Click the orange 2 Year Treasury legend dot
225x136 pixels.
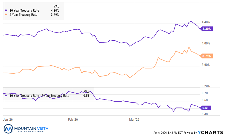(x=6, y=15)
